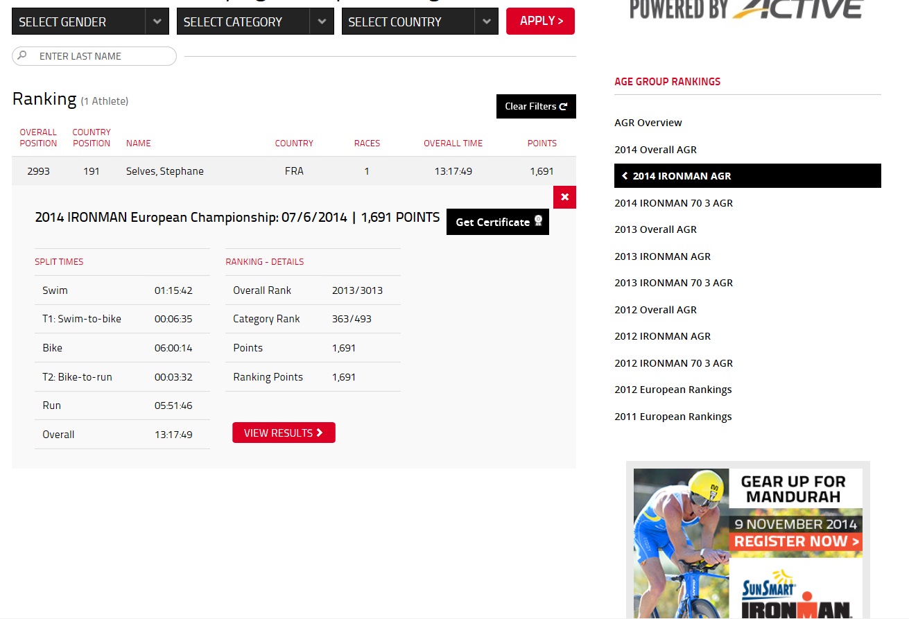Go to 2014 Overall AGR rankings
The image size is (909, 619).
tap(655, 150)
